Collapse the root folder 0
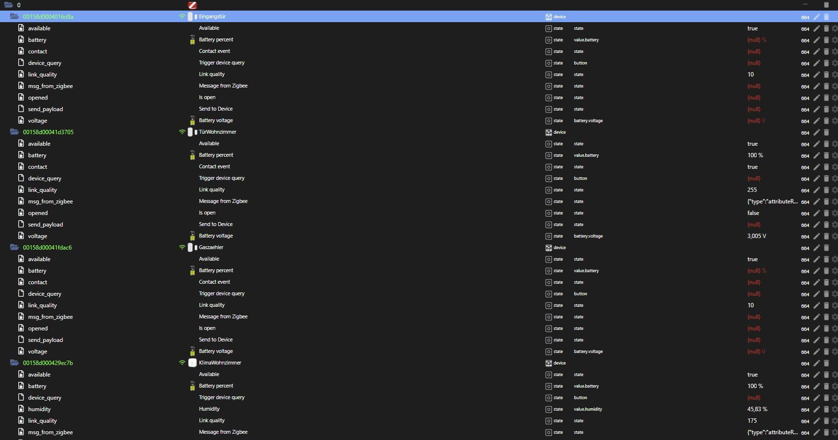The width and height of the screenshot is (838, 440). pyautogui.click(x=8, y=5)
